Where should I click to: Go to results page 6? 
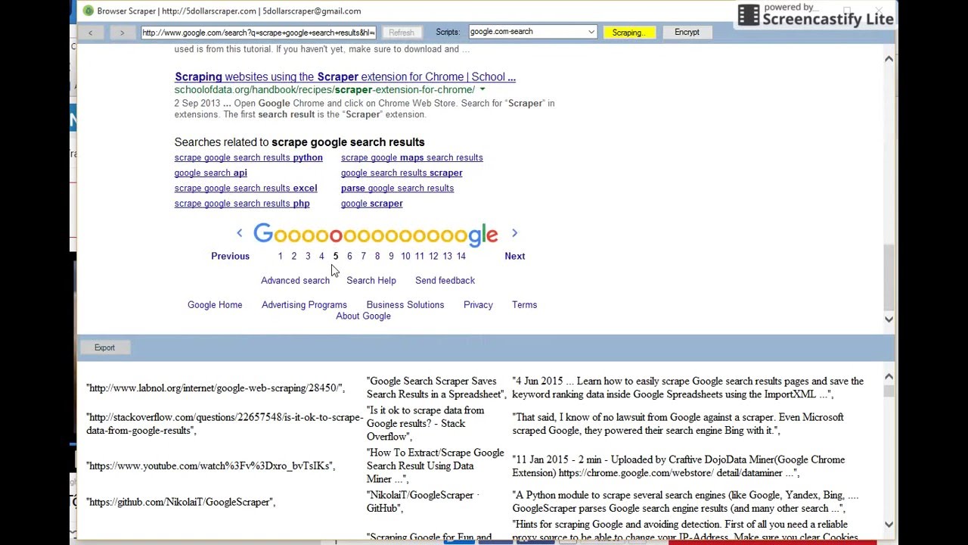pyautogui.click(x=349, y=256)
